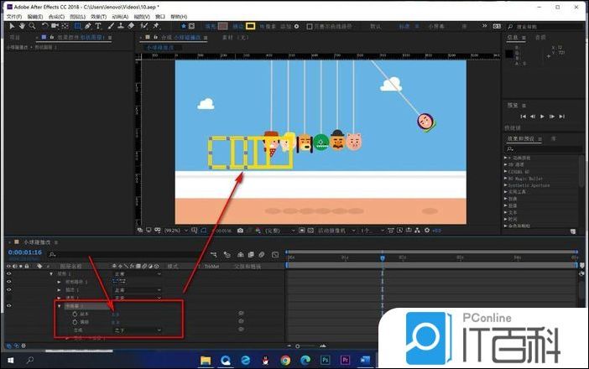This screenshot has height=369, width=589.
Task: Open the 文件(F) menu
Action: click(13, 16)
